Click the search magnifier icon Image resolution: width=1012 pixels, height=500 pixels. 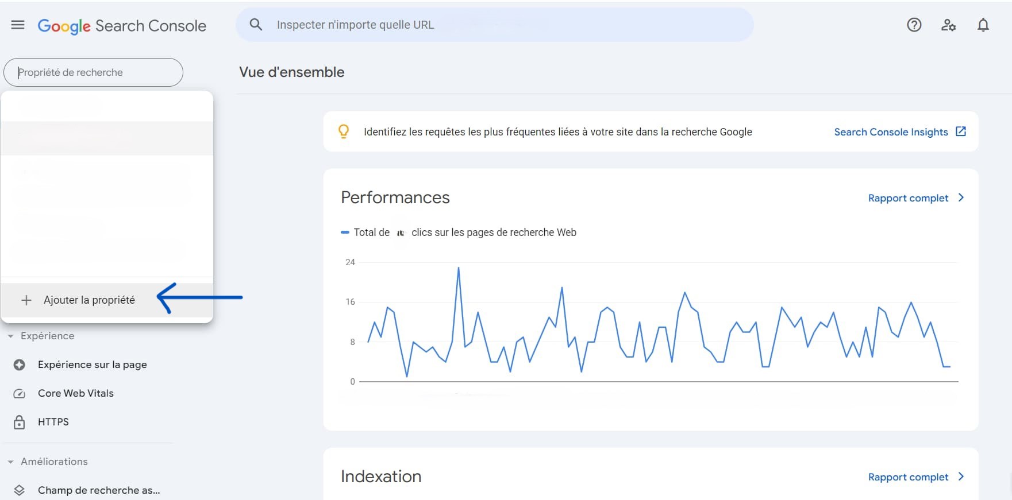point(256,24)
